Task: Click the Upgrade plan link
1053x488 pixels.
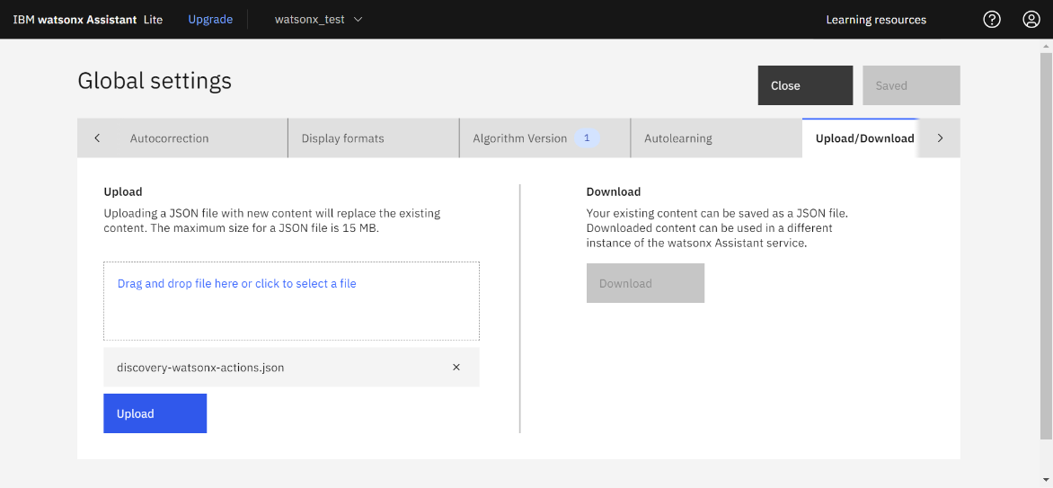Action: [210, 19]
